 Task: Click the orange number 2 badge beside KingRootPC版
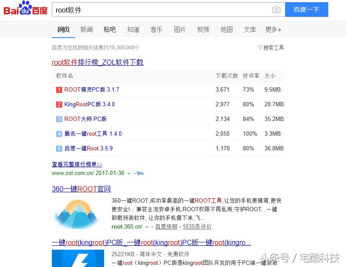click(59, 104)
